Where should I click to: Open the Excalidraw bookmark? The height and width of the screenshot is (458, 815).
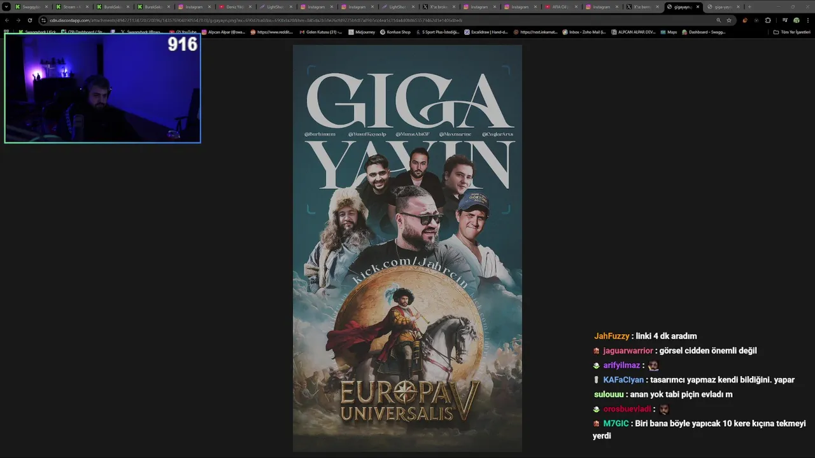pos(486,32)
